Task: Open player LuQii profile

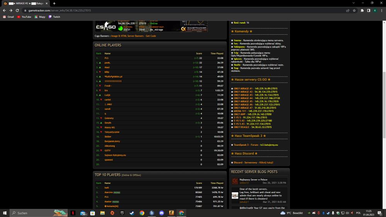Action: pos(107,95)
